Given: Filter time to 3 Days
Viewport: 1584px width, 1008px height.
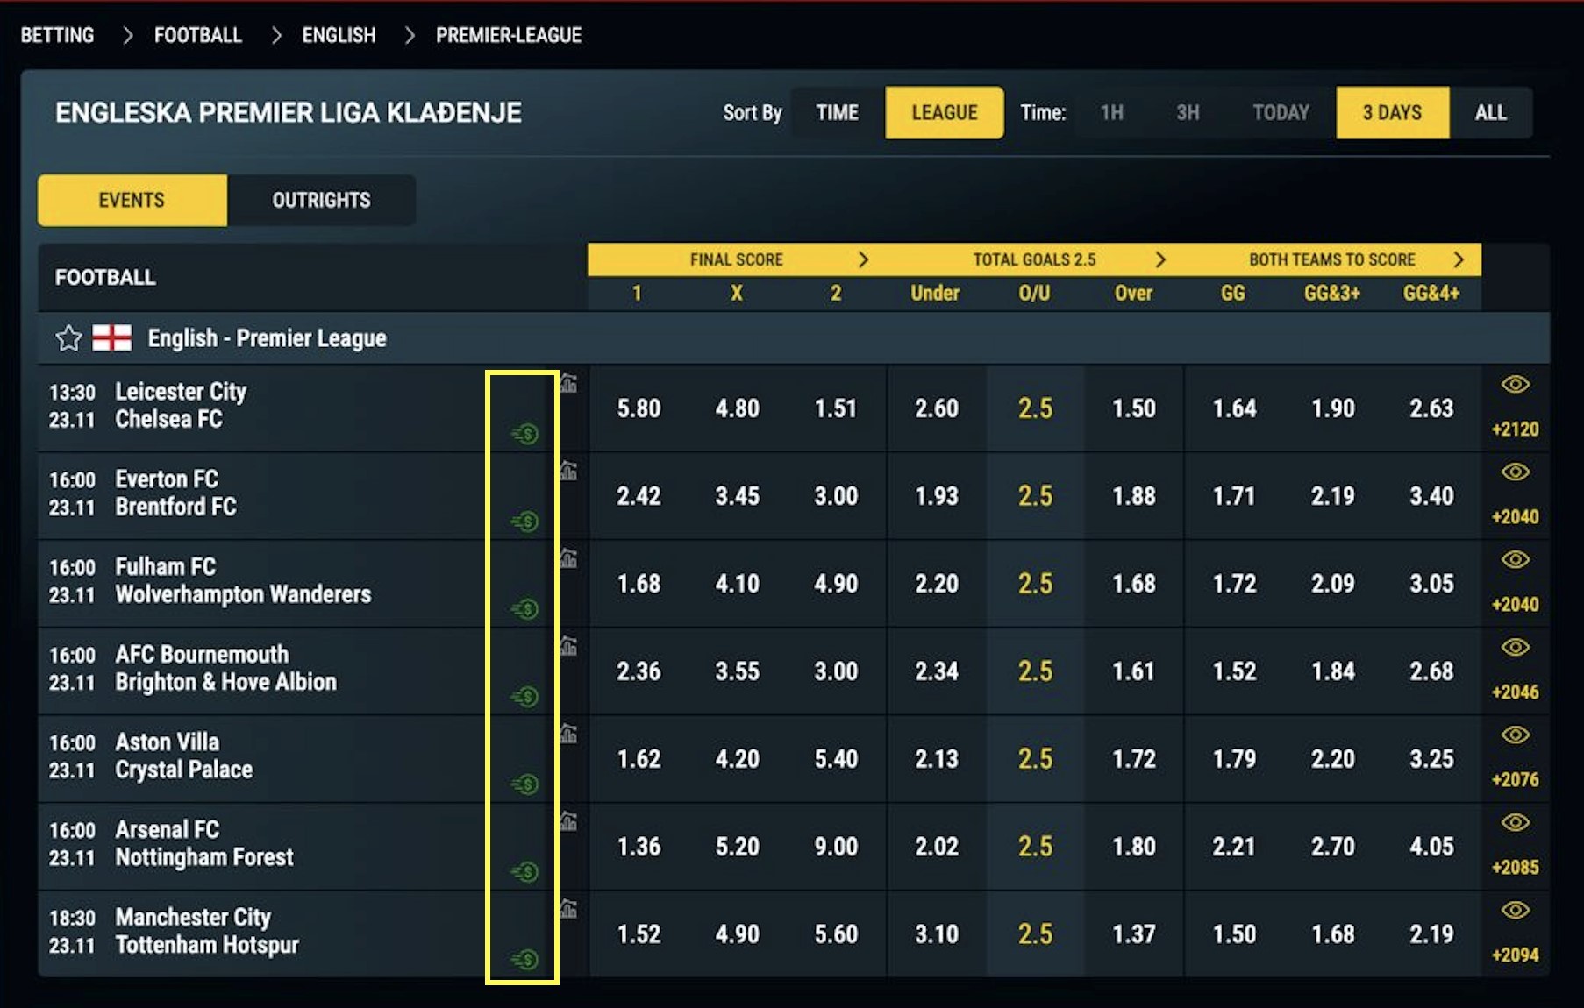Looking at the screenshot, I should point(1393,112).
